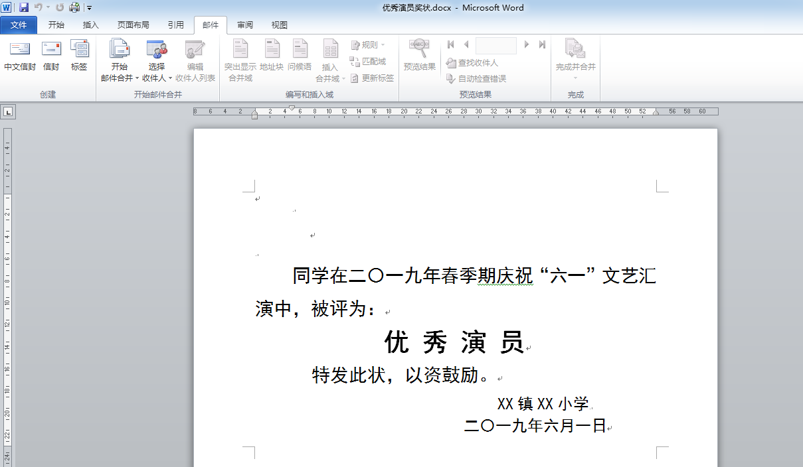Viewport: 803px width, 467px height.
Task: Expand the 规则 dropdown
Action: pyautogui.click(x=368, y=45)
